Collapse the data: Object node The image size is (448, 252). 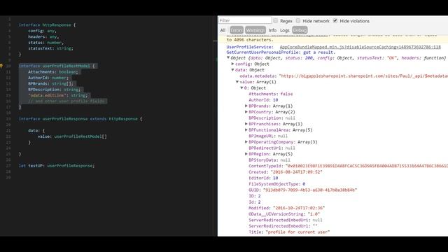(233, 70)
